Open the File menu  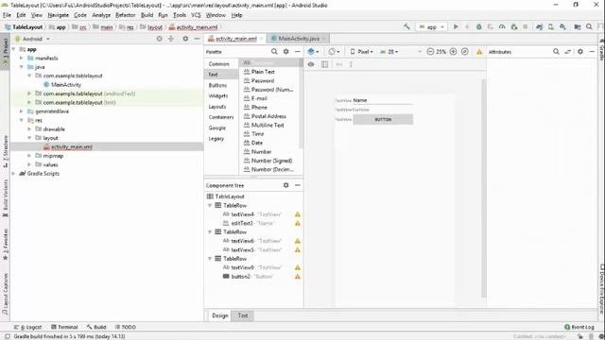click(x=7, y=15)
